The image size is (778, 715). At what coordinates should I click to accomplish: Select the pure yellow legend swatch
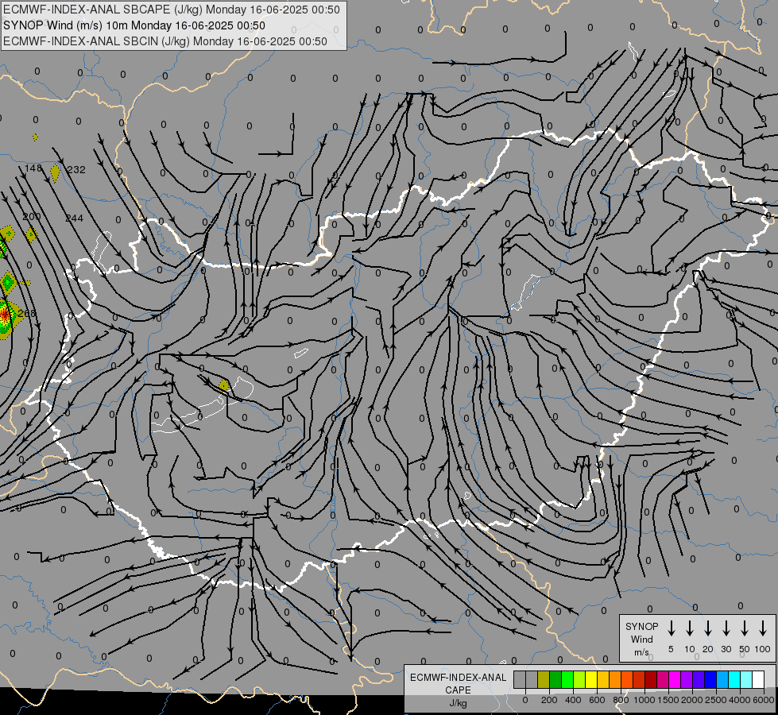591,679
